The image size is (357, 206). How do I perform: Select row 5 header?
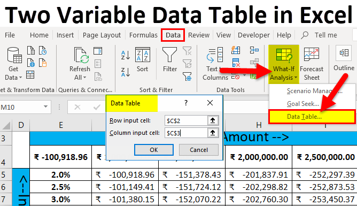pos(6,175)
